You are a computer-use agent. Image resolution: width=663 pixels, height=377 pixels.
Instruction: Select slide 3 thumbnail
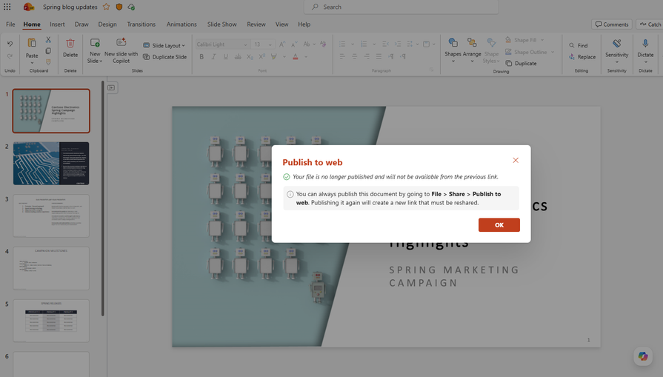coord(51,216)
